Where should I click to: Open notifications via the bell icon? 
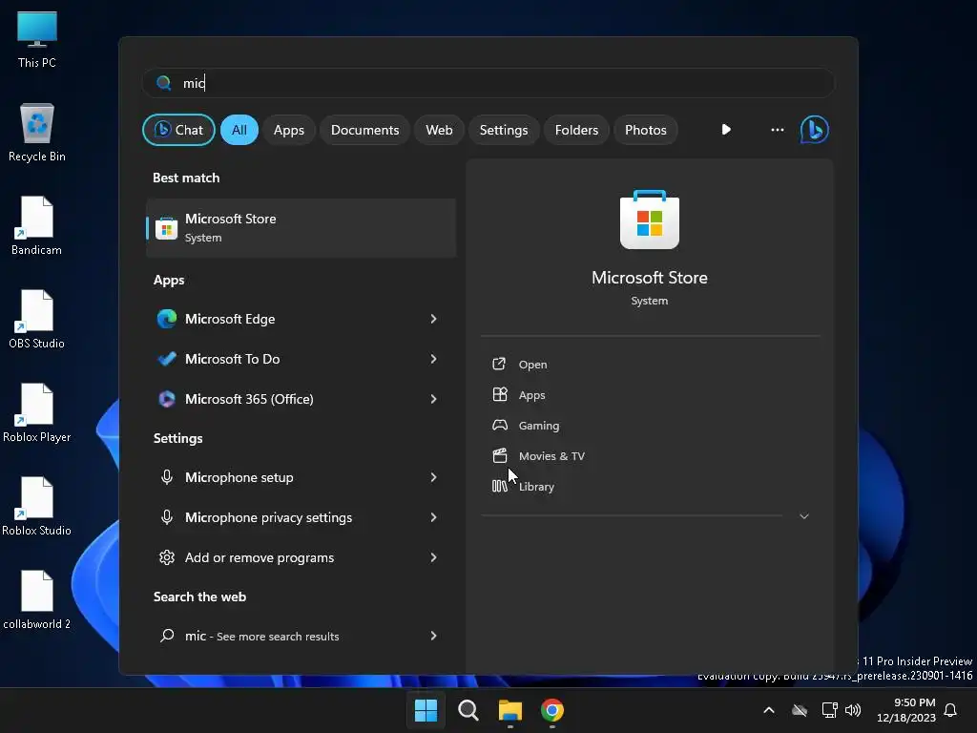pyautogui.click(x=950, y=710)
